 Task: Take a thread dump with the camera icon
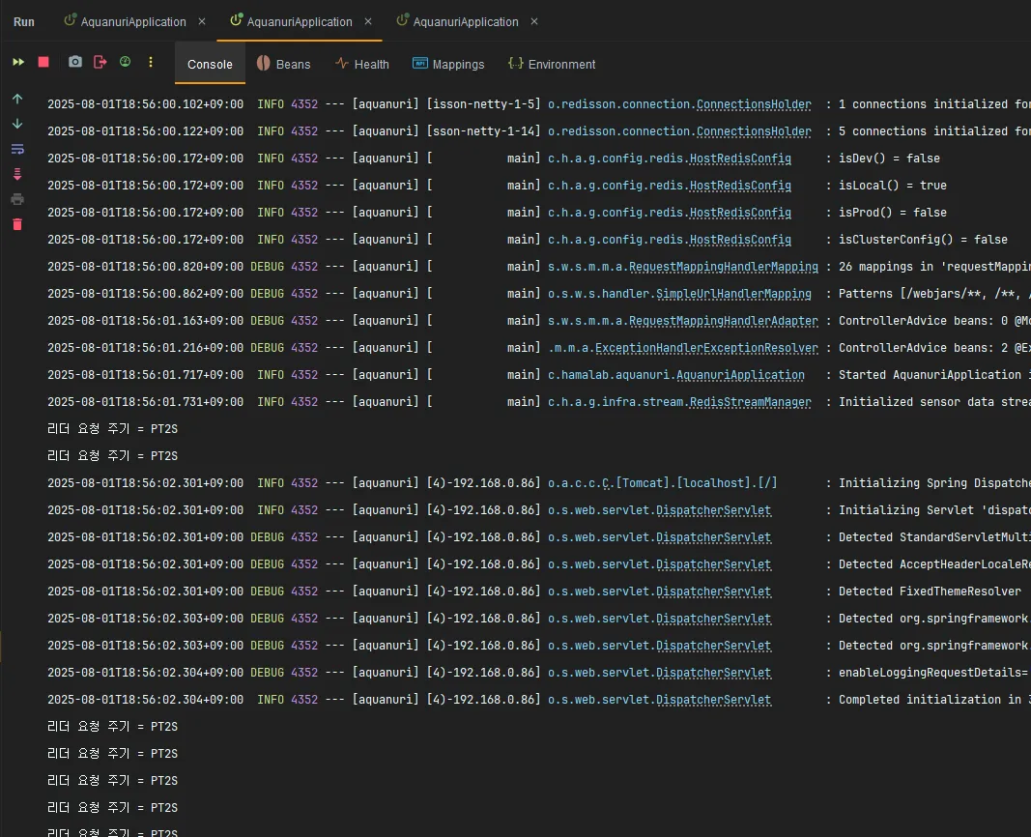coord(75,62)
